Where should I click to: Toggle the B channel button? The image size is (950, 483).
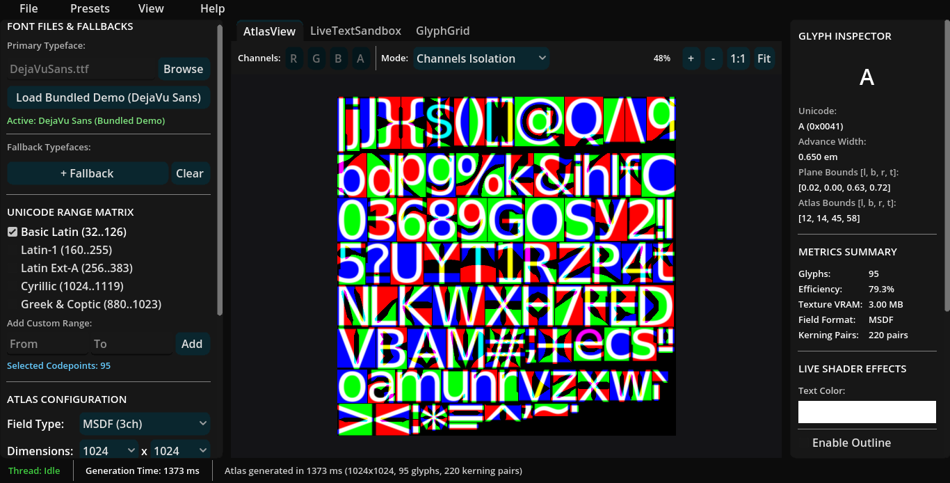tap(338, 58)
